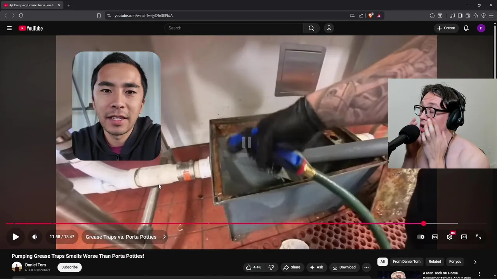Reload the page
This screenshot has height=279, width=497.
(21, 15)
